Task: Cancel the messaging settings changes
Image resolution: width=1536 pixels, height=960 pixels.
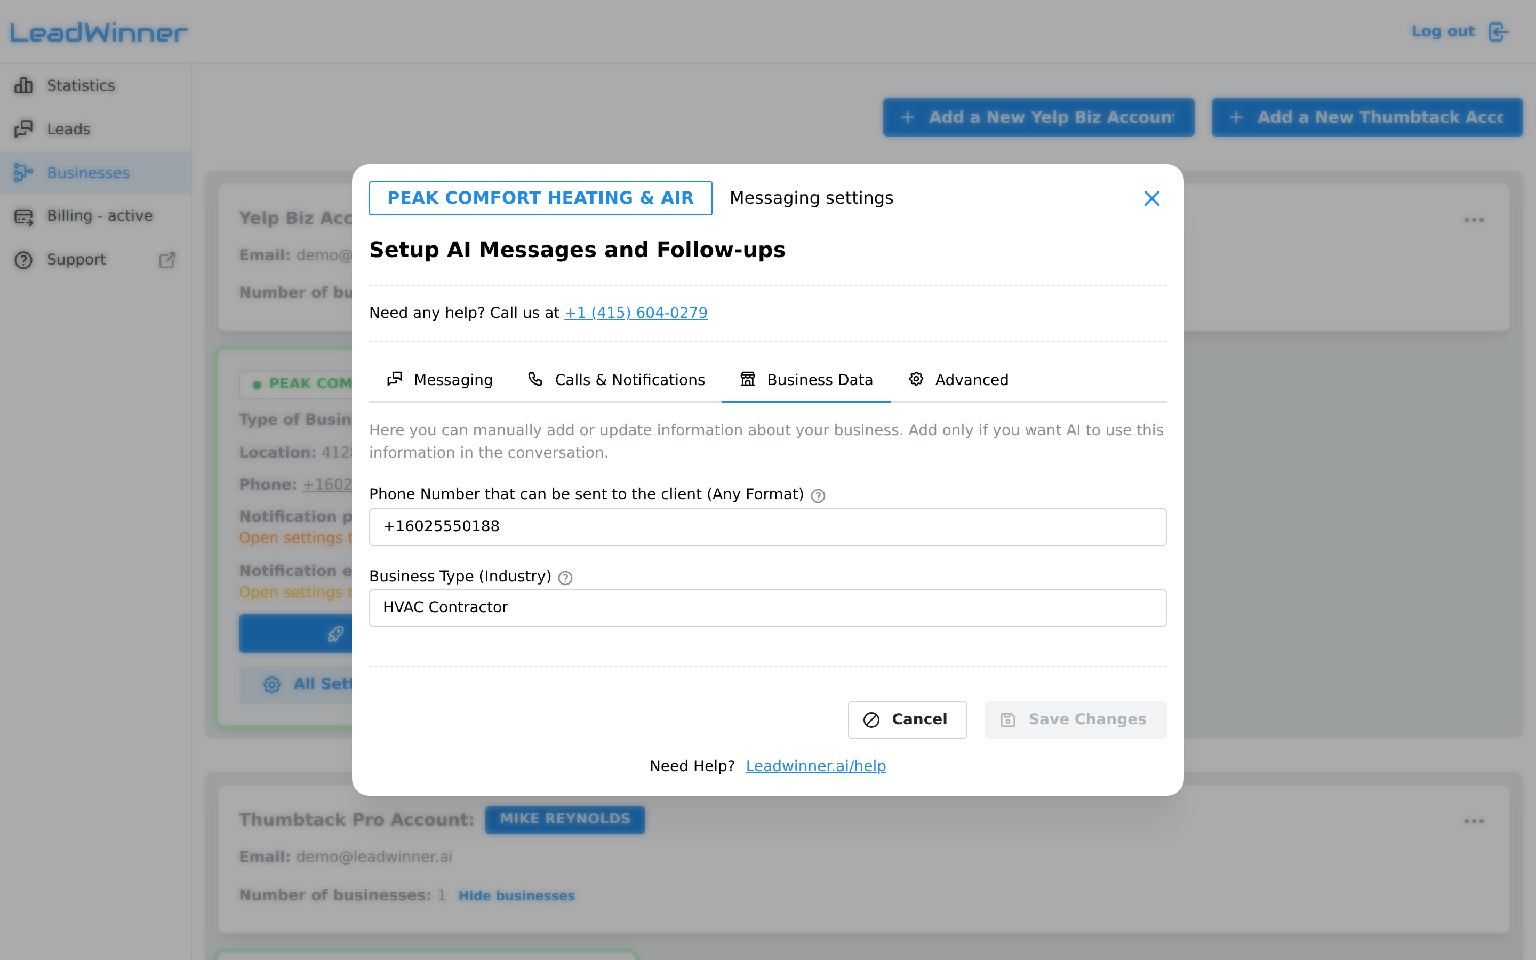Action: 907,719
